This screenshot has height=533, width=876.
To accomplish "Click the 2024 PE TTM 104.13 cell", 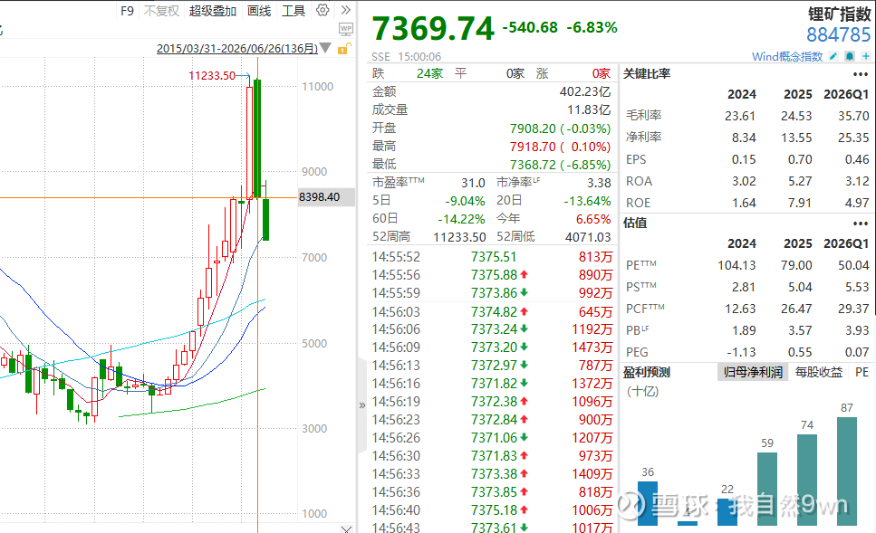I will tap(736, 266).
